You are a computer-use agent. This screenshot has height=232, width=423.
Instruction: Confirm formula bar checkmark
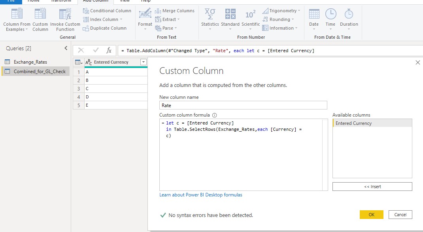point(96,50)
